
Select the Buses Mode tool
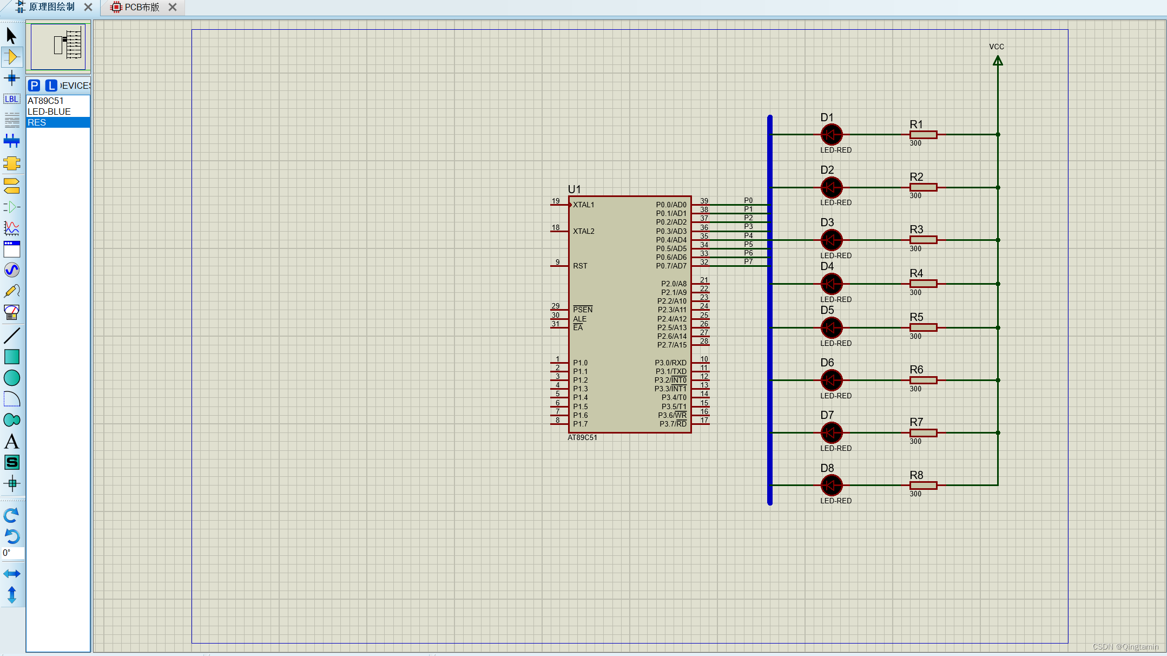[11, 141]
